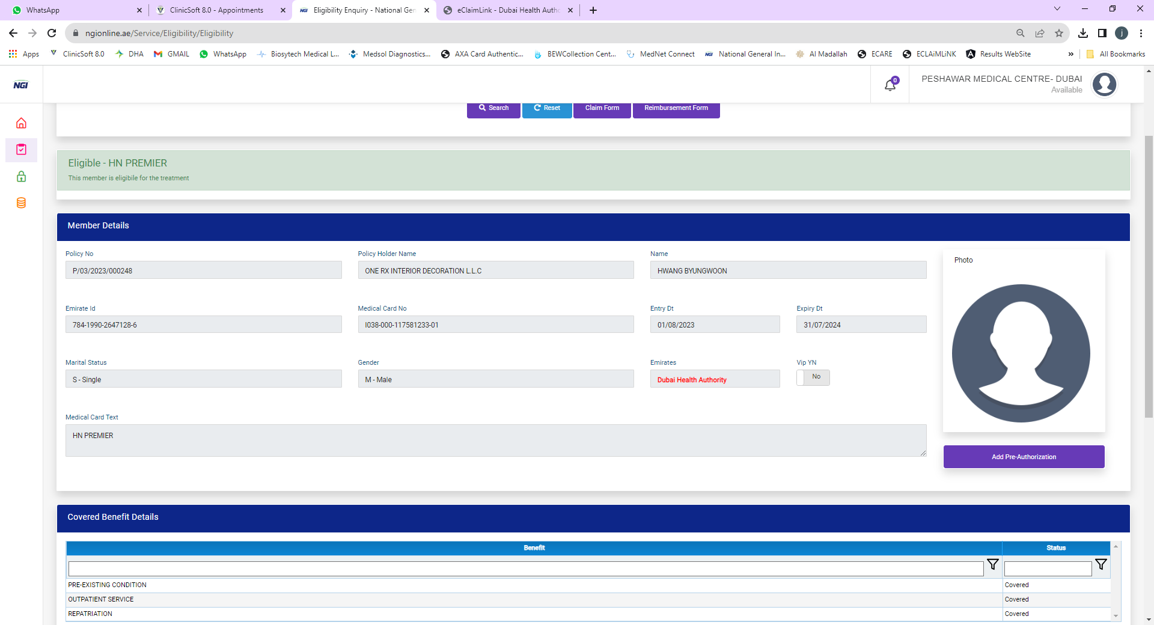Click the page vertical scrollbar thumb

tap(1149, 276)
